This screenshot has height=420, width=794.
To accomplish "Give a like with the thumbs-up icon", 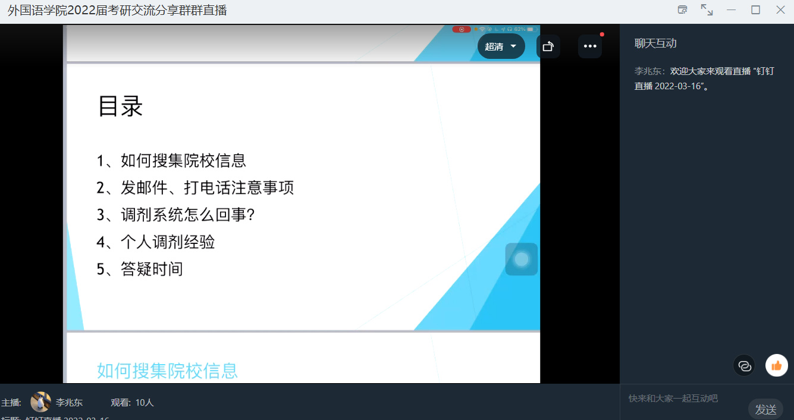I will tap(776, 365).
